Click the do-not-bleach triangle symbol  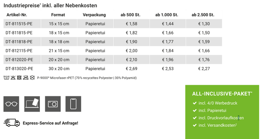[x=13, y=78]
